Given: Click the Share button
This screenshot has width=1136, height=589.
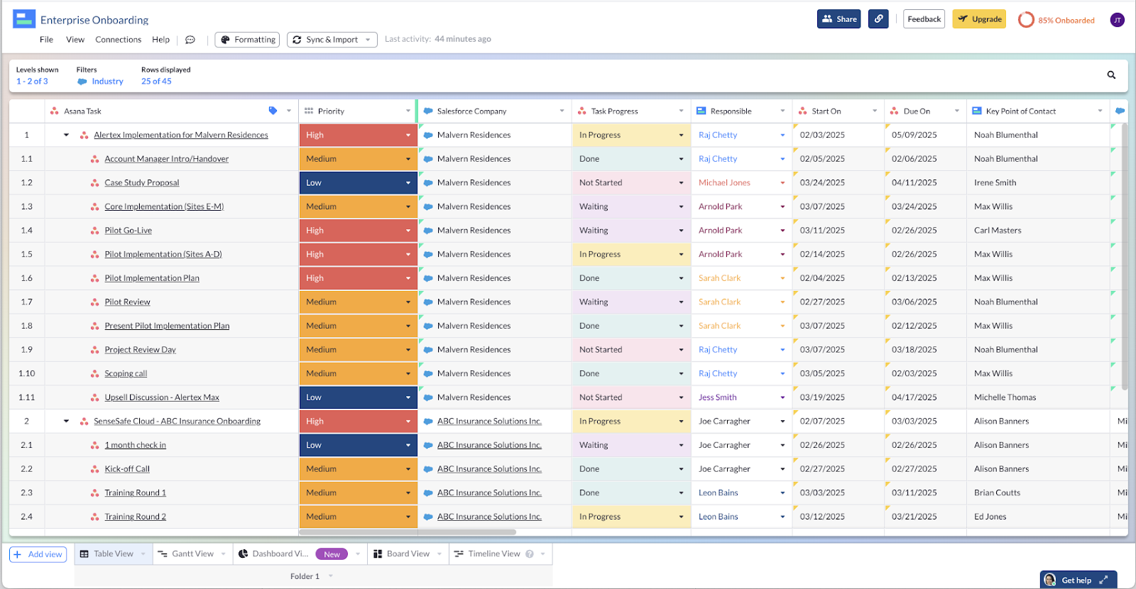Looking at the screenshot, I should click(839, 19).
